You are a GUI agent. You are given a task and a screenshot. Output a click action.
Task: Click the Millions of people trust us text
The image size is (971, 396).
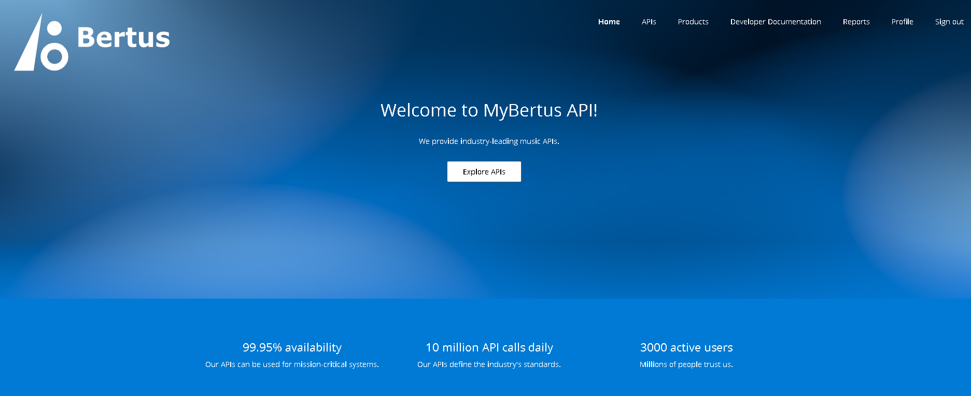[686, 364]
